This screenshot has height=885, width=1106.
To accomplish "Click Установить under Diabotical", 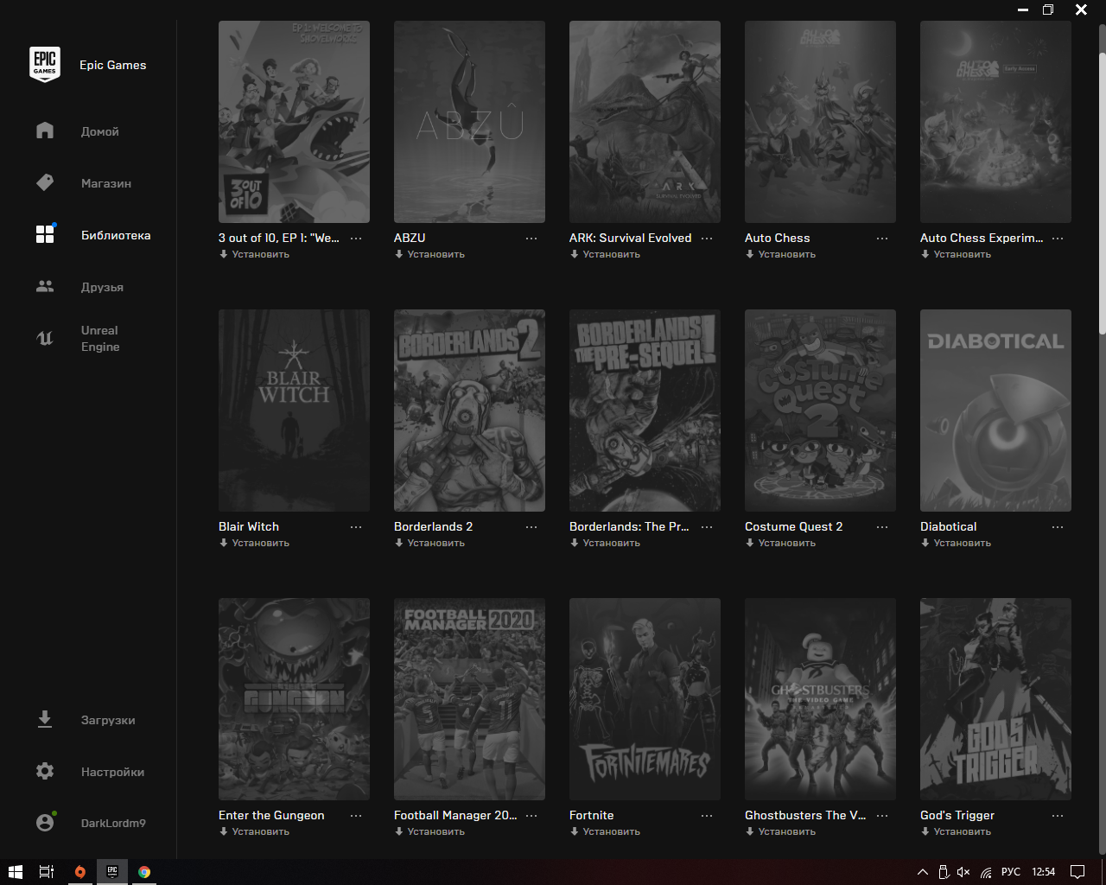I will 956,543.
